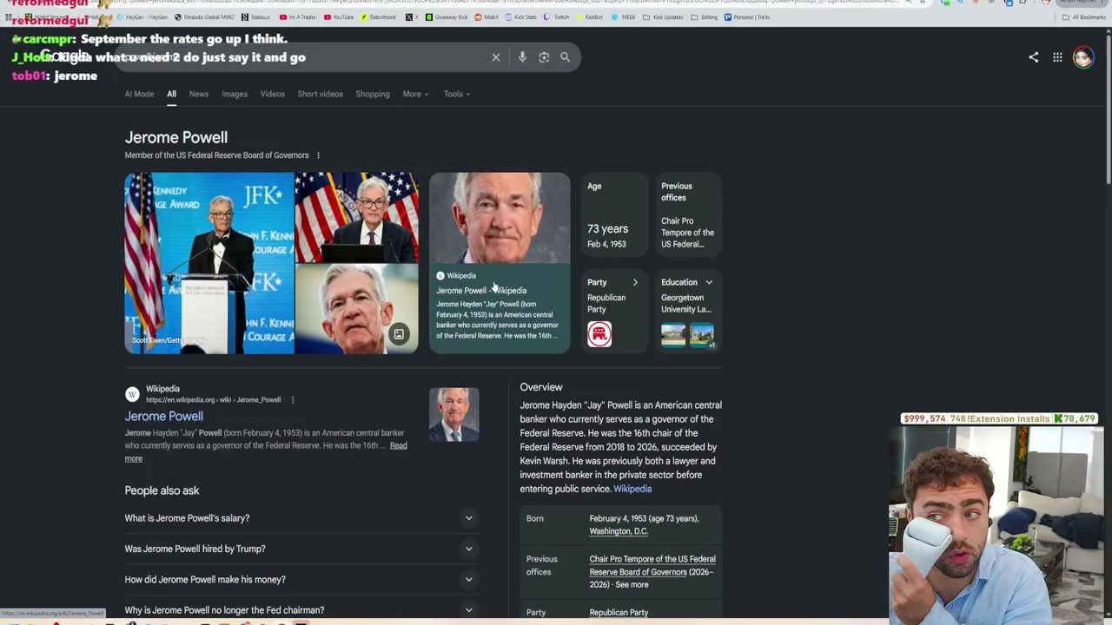
Task: Start a voice search with the microphone
Action: click(522, 57)
